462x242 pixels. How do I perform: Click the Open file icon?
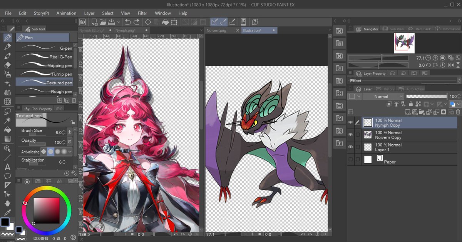(x=103, y=22)
